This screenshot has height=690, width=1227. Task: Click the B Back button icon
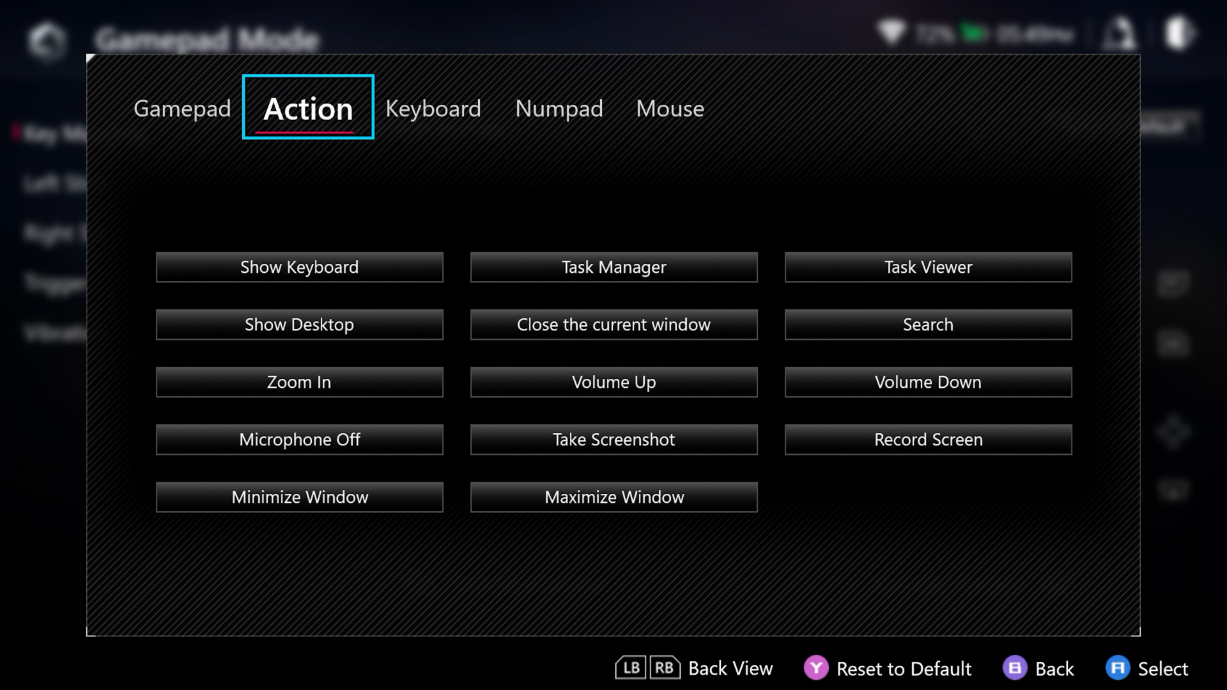(1014, 668)
